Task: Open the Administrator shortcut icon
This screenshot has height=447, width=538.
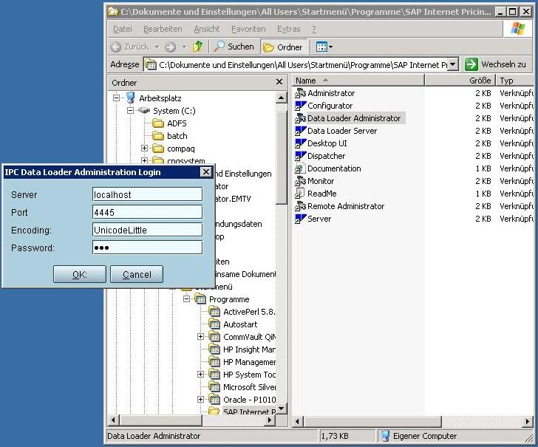Action: click(x=300, y=93)
